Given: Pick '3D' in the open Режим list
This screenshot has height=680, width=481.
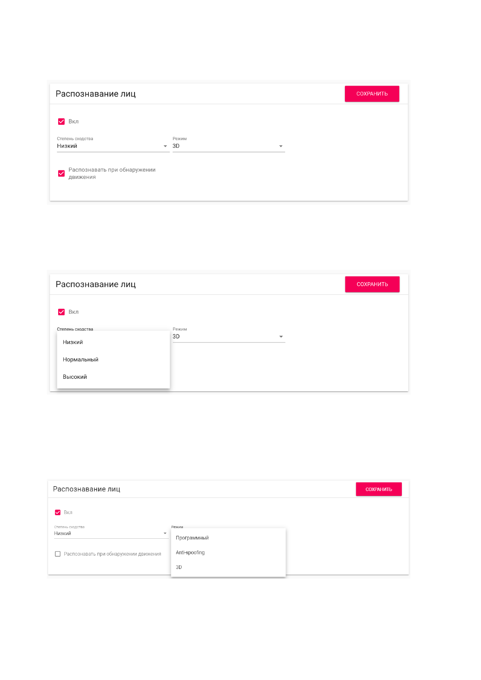Looking at the screenshot, I should pos(179,567).
